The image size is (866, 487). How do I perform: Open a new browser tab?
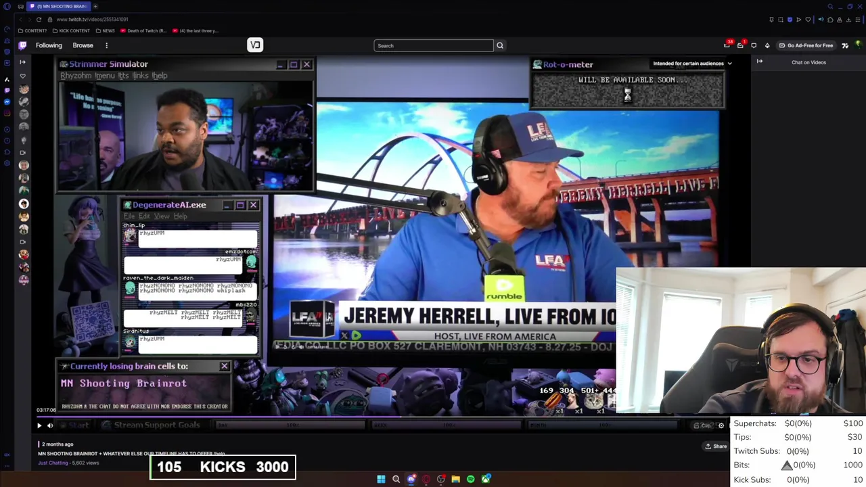[x=95, y=6]
